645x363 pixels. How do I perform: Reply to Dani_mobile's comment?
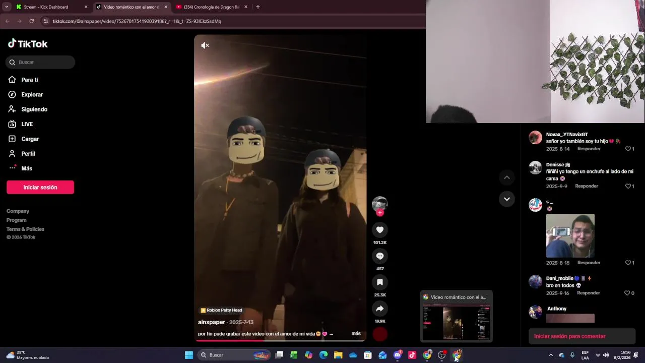(x=589, y=293)
